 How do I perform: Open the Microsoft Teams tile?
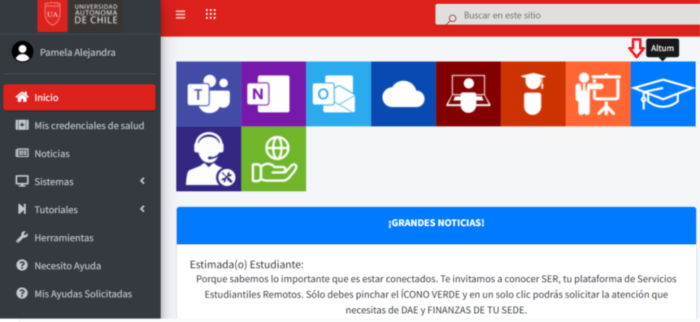(208, 94)
